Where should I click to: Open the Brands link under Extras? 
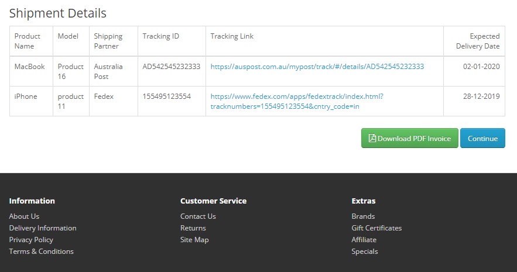(363, 216)
